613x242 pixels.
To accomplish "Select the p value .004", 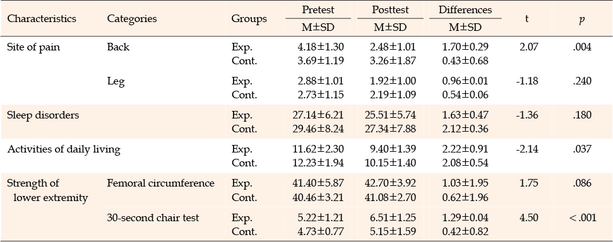I will 582,47.
